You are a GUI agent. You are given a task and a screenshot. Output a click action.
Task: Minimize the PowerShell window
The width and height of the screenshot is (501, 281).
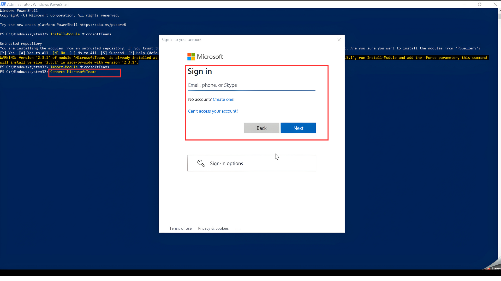tap(464, 4)
